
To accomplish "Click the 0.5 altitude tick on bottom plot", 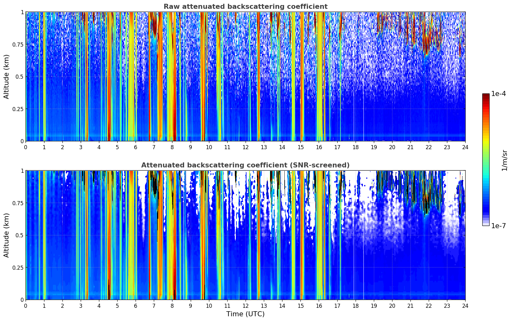I will point(20,235).
